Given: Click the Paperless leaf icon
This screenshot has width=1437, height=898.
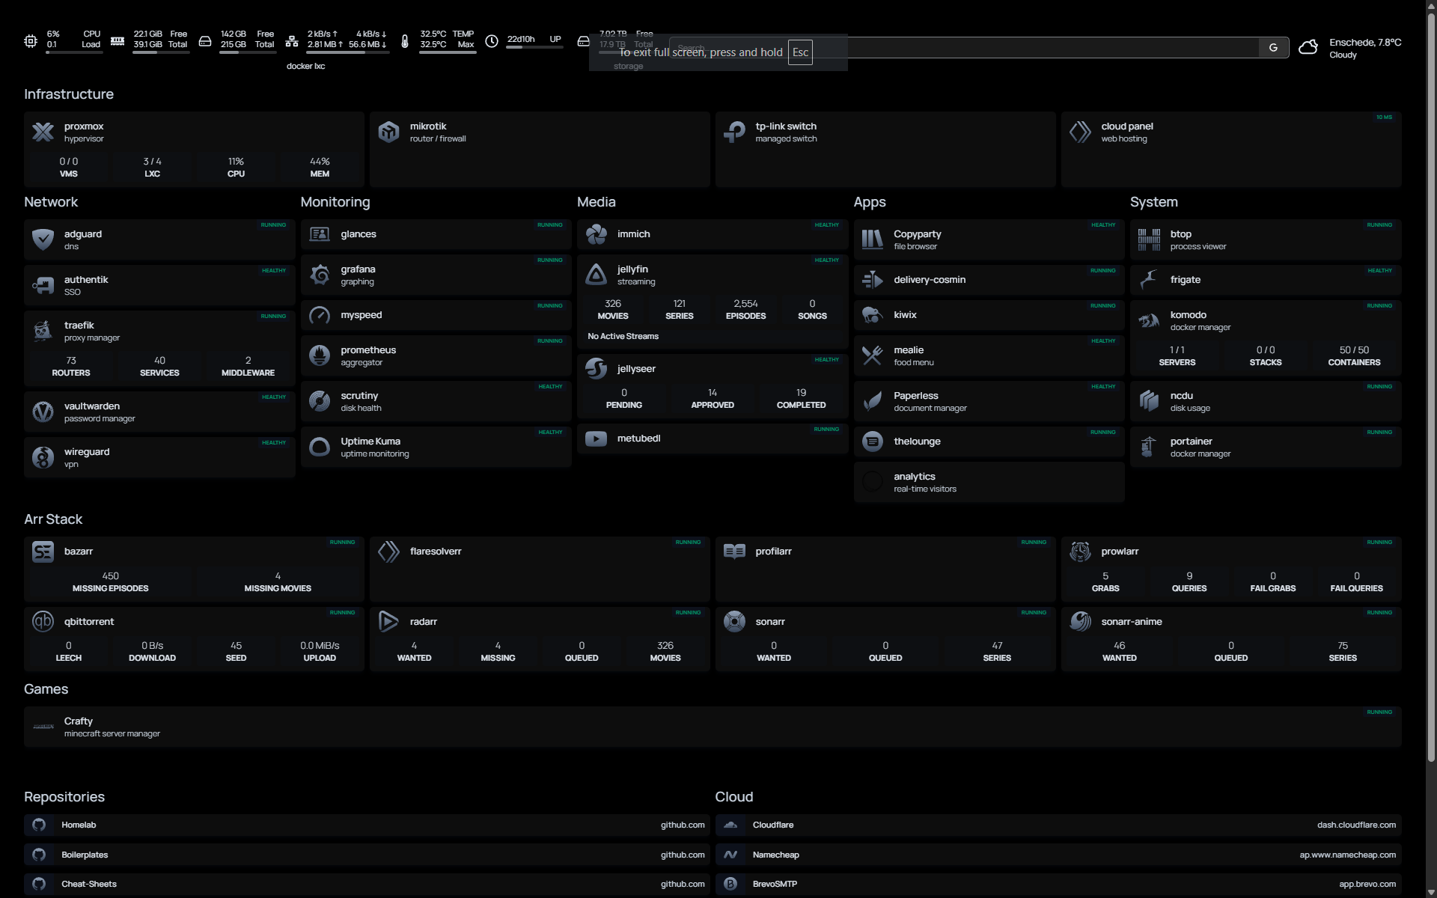Looking at the screenshot, I should pos(873,402).
